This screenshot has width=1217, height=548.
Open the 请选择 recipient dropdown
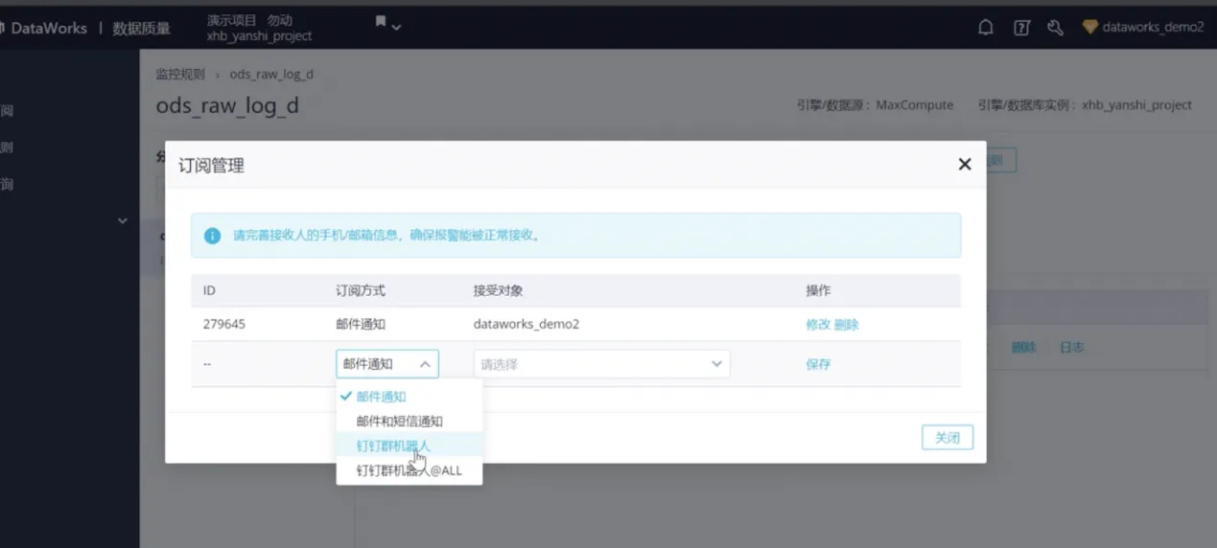pyautogui.click(x=601, y=364)
